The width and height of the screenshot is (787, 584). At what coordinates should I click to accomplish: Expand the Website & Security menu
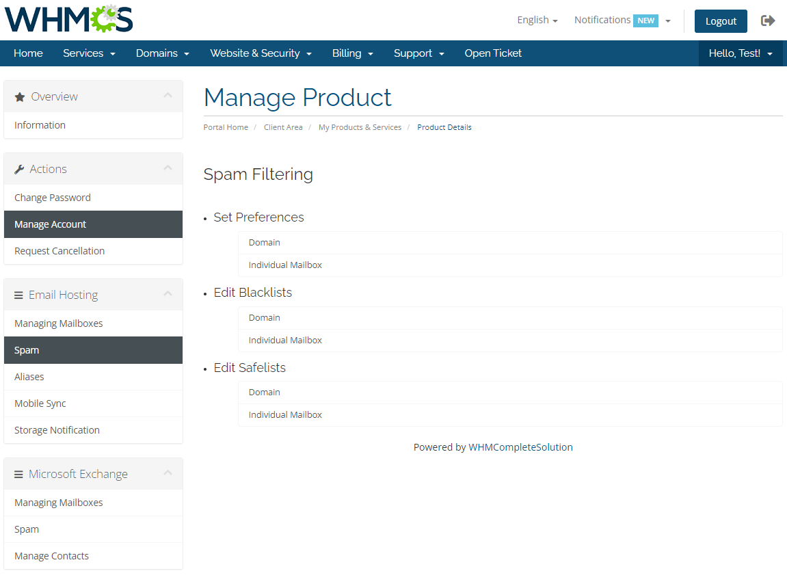coord(261,53)
